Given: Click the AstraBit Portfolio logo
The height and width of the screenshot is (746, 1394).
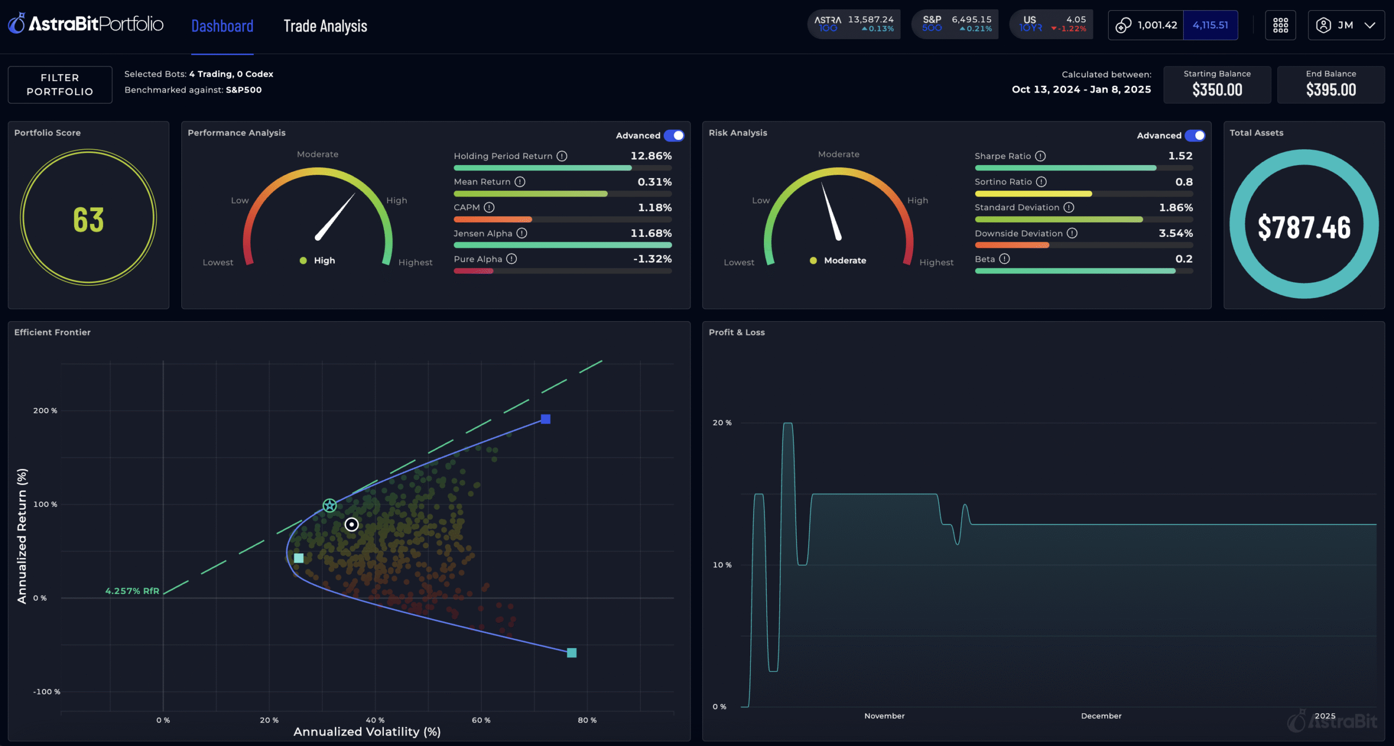Looking at the screenshot, I should coord(86,24).
